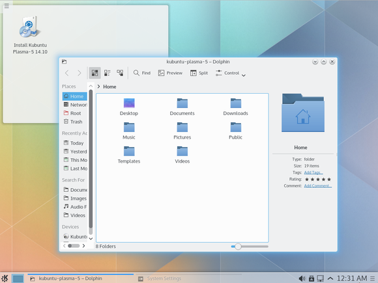The image size is (378, 283).
Task: Click Places horizontal scroll right arrow
Action: coord(83,246)
